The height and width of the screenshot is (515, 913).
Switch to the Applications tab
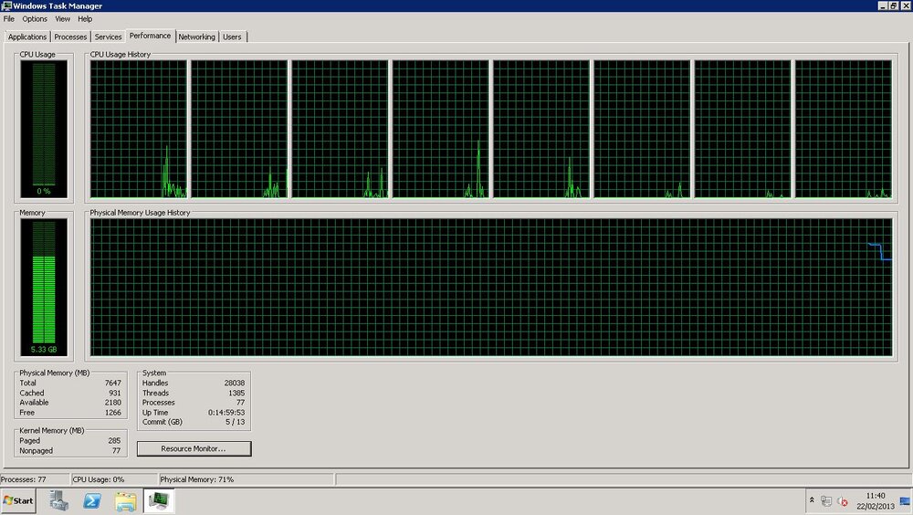pos(27,37)
